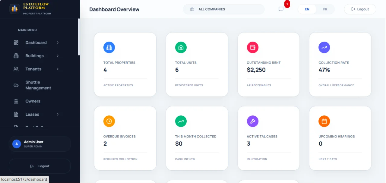Click the EstateFlow Platform logo icon
This screenshot has width=386, height=183.
point(14,9)
